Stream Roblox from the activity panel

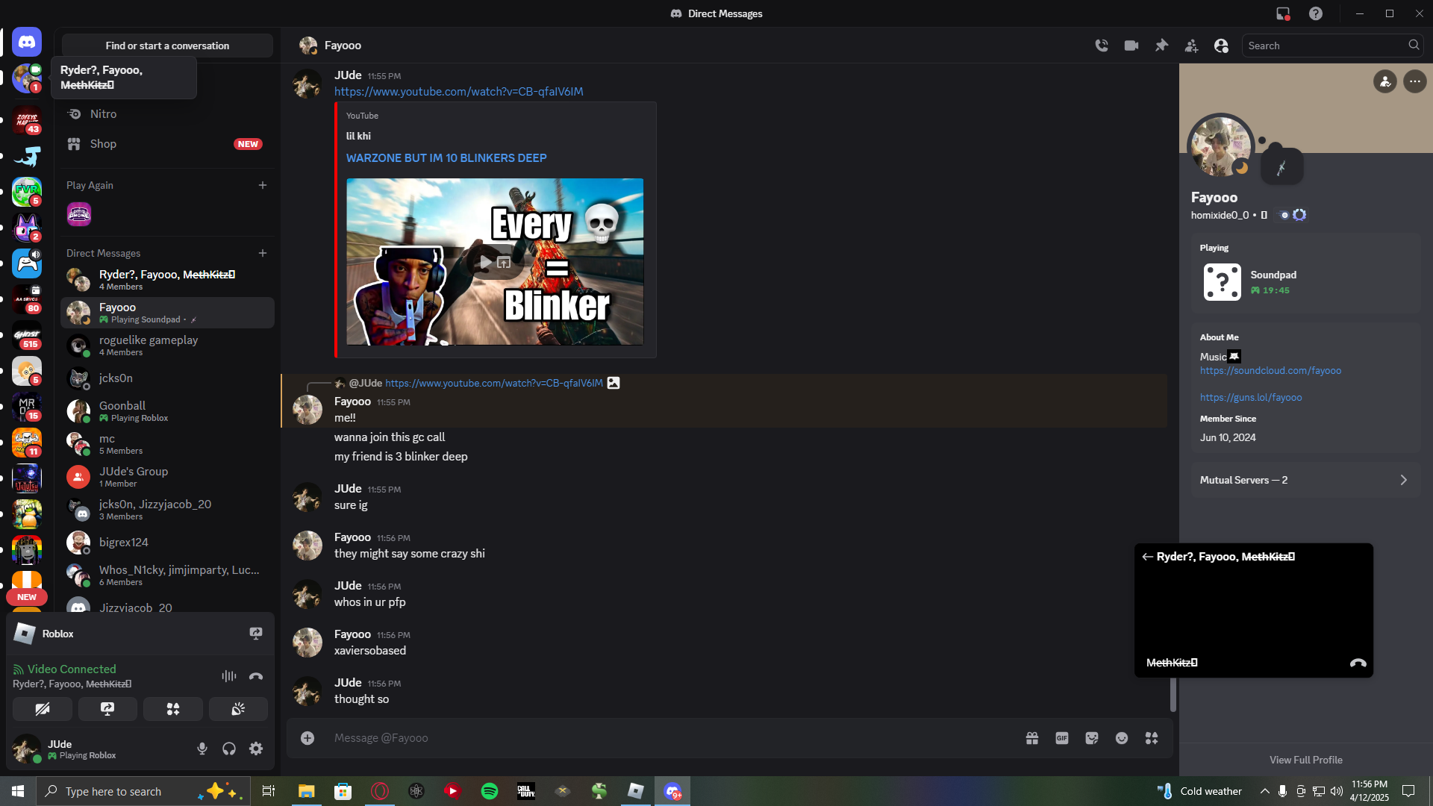pos(256,634)
